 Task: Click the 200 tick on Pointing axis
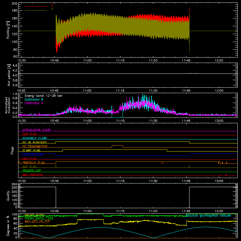(14, 3)
